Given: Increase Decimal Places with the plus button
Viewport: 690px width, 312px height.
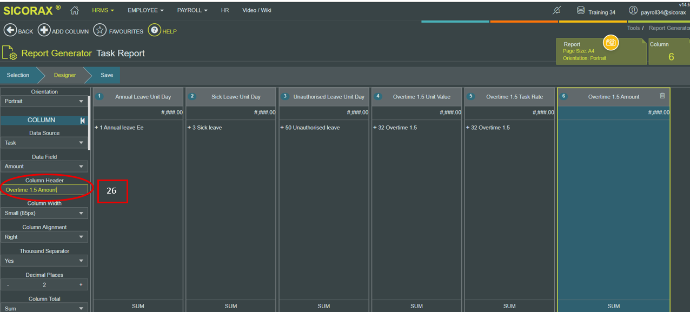Looking at the screenshot, I should click(x=81, y=285).
